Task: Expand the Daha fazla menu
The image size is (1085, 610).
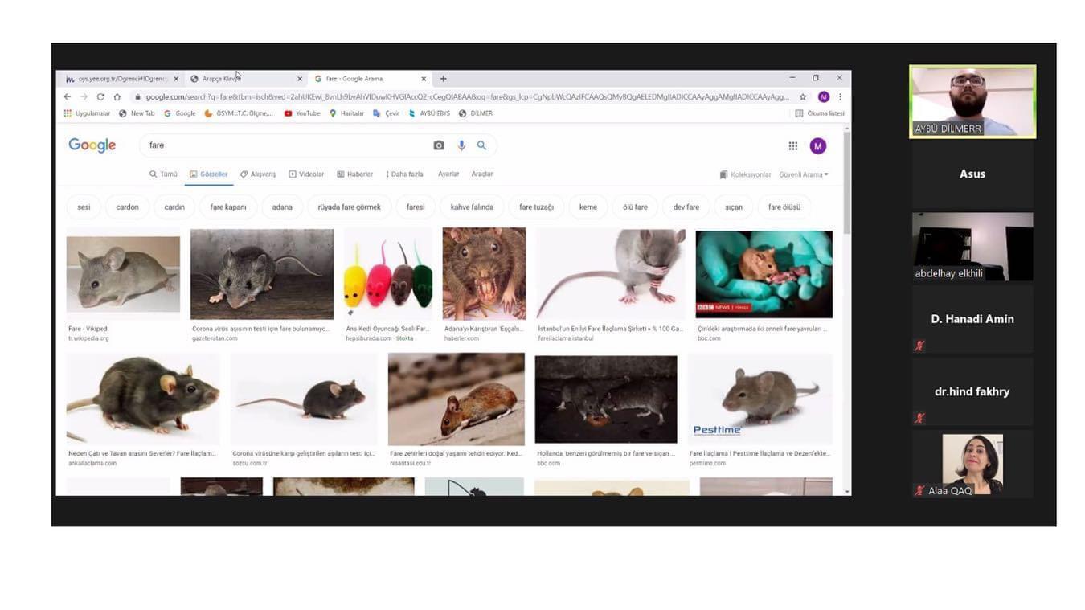Action: coord(404,174)
